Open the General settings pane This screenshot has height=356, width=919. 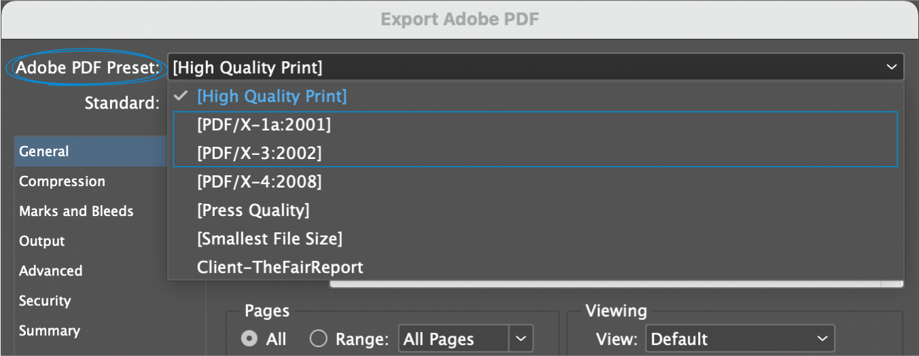click(44, 152)
